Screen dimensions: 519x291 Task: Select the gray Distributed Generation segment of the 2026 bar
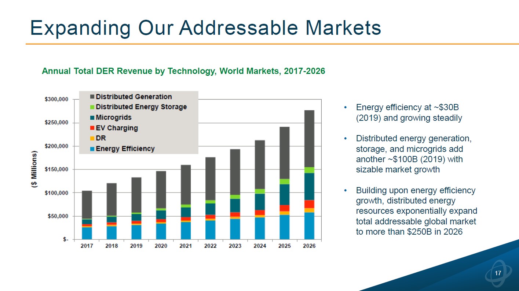point(309,138)
